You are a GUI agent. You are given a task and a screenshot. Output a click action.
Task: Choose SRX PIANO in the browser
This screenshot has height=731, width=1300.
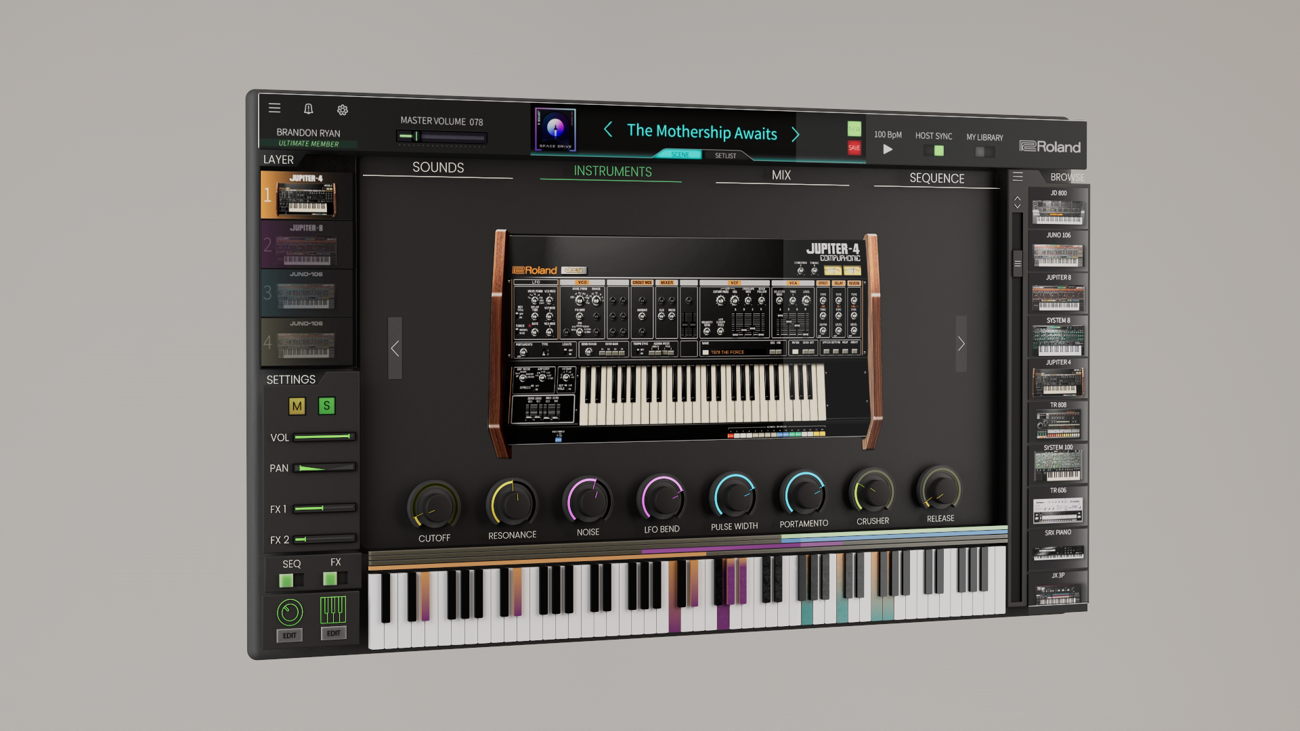coord(1058,547)
